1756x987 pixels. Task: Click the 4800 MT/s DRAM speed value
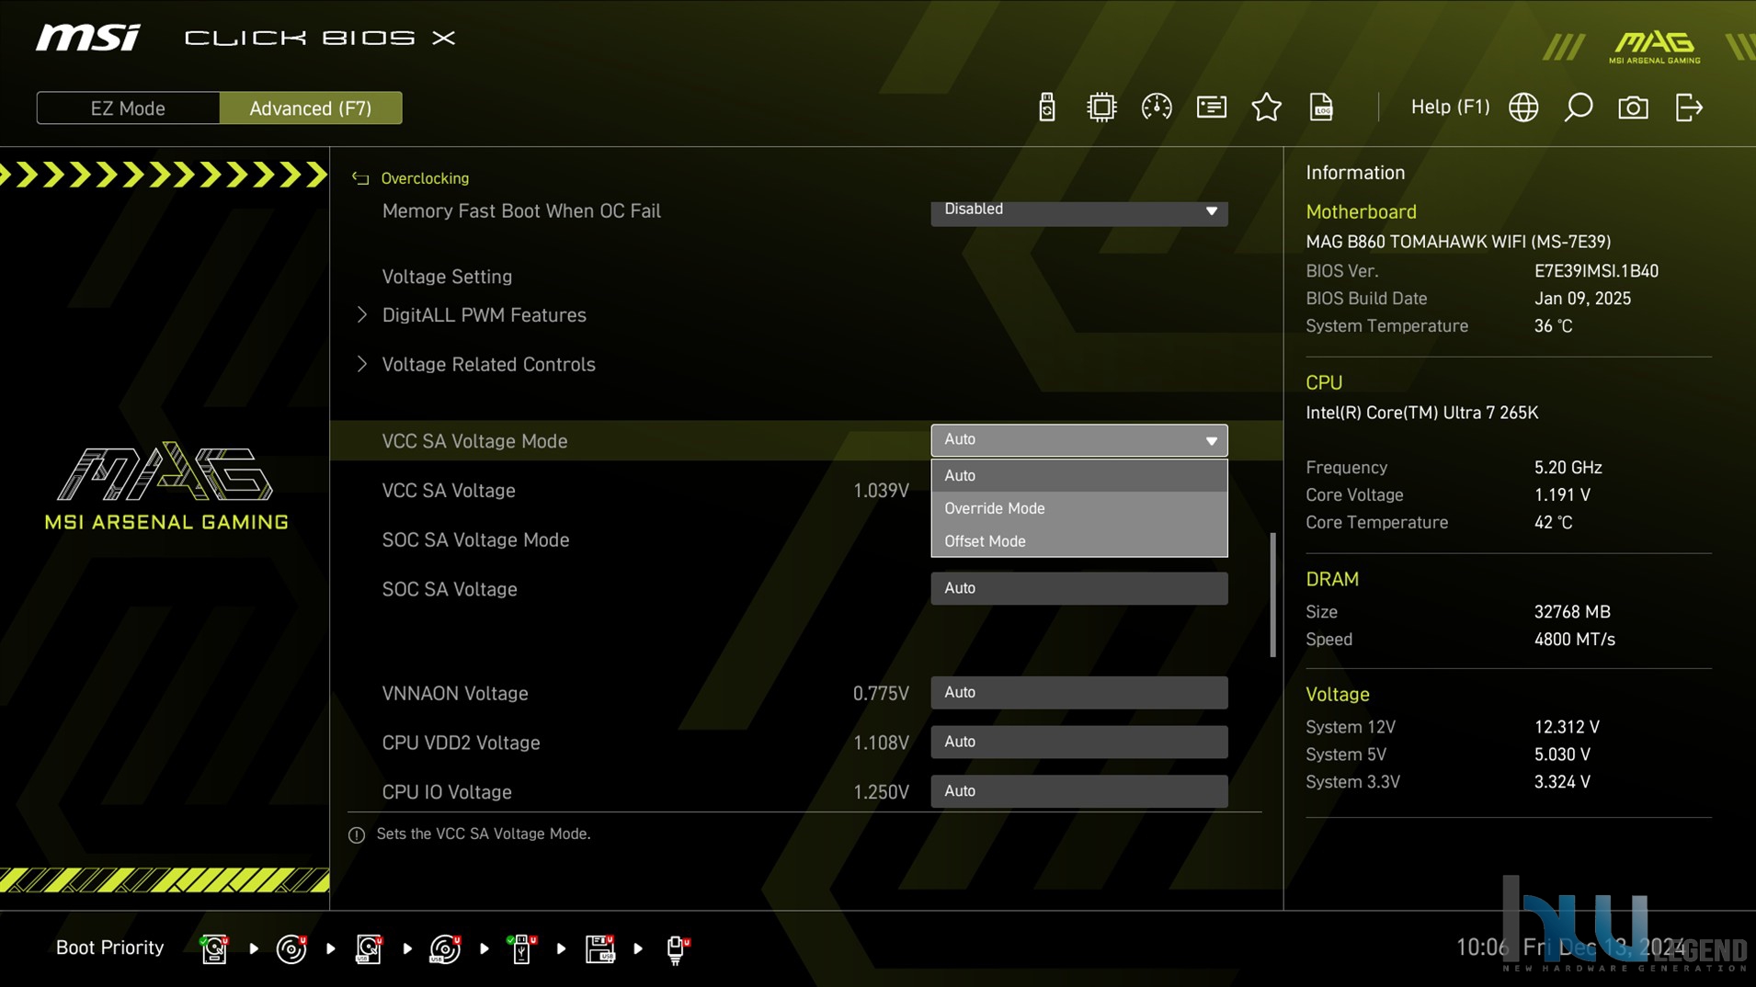click(x=1574, y=640)
